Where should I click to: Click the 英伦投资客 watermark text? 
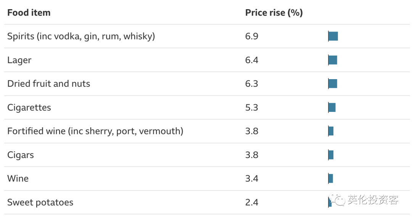coord(373,200)
